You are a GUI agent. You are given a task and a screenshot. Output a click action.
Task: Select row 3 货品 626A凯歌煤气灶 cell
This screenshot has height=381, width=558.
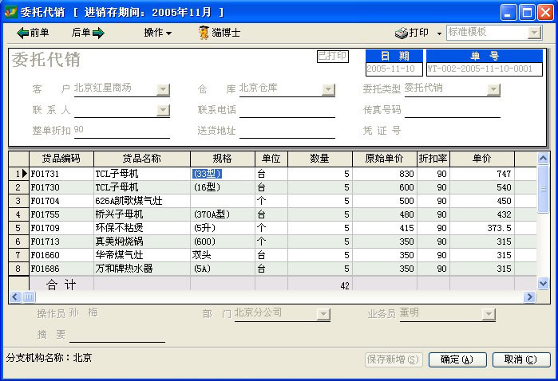[141, 201]
